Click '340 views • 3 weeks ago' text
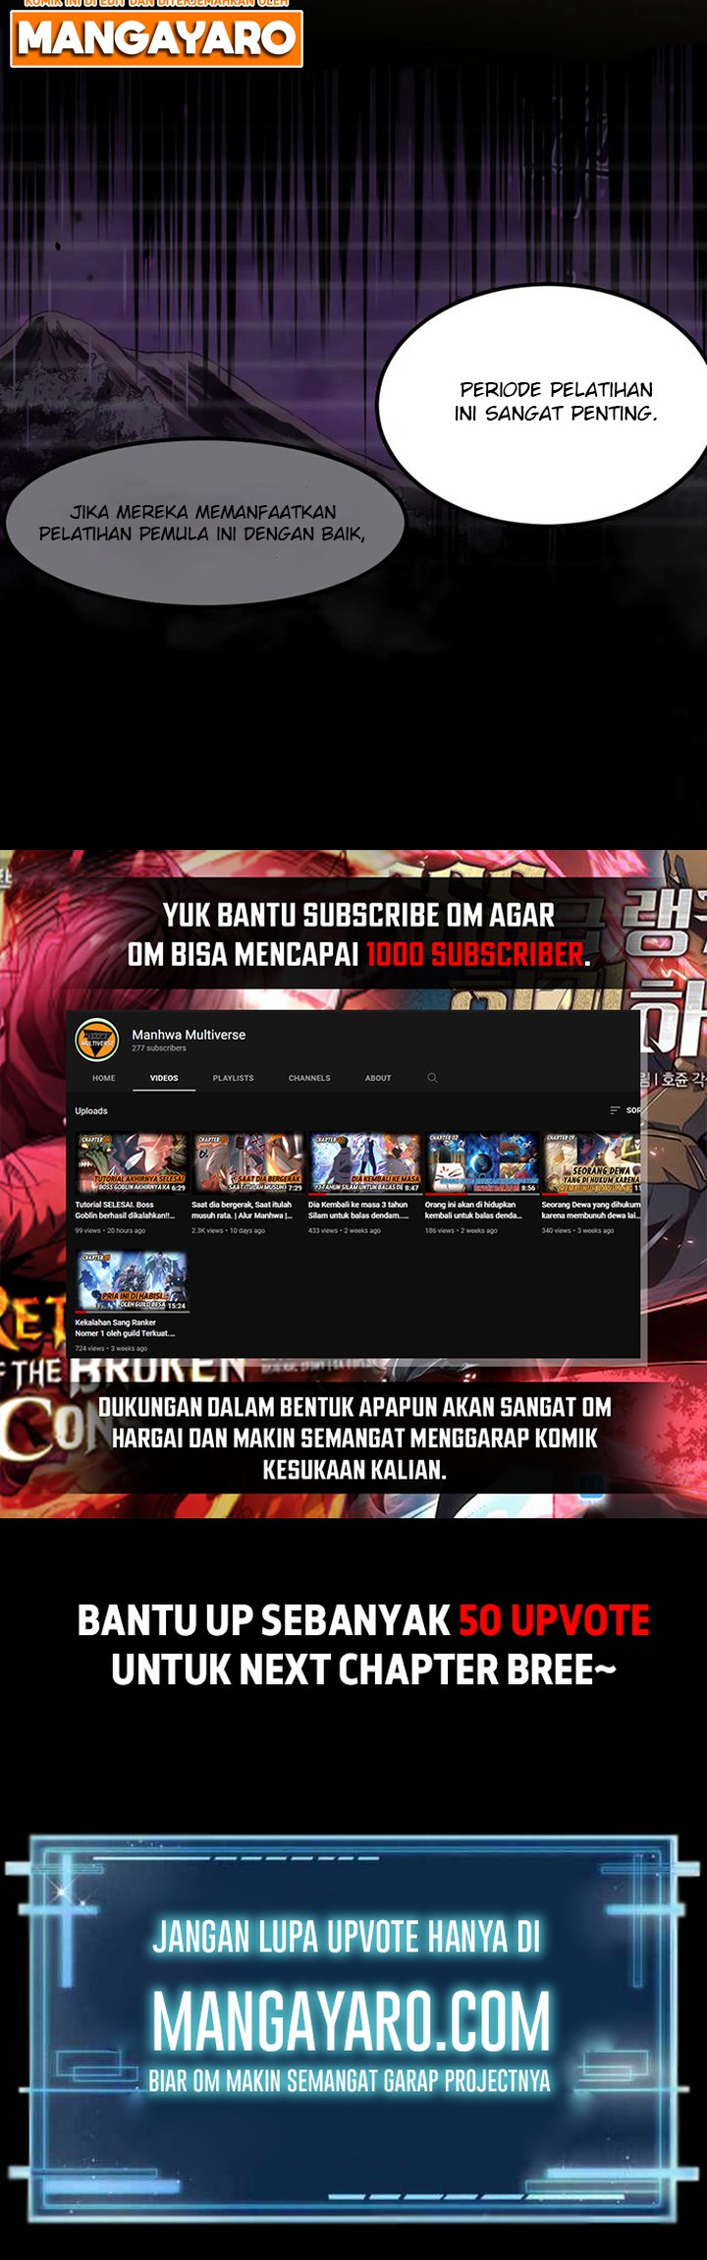 578,1230
